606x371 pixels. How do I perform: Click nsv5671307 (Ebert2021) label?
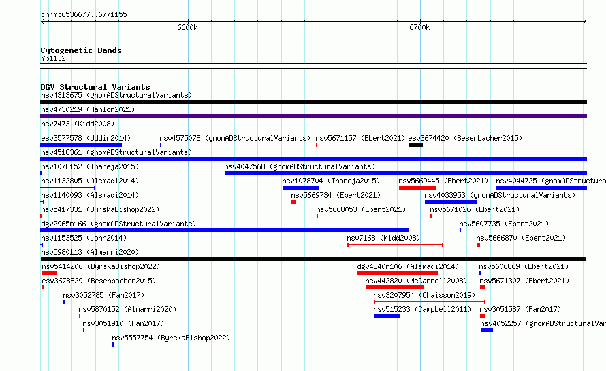(524, 281)
